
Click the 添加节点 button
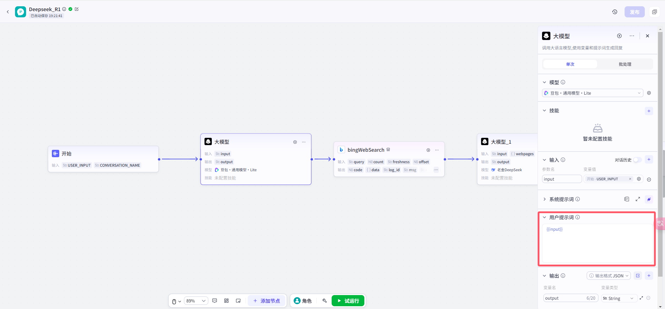(266, 301)
